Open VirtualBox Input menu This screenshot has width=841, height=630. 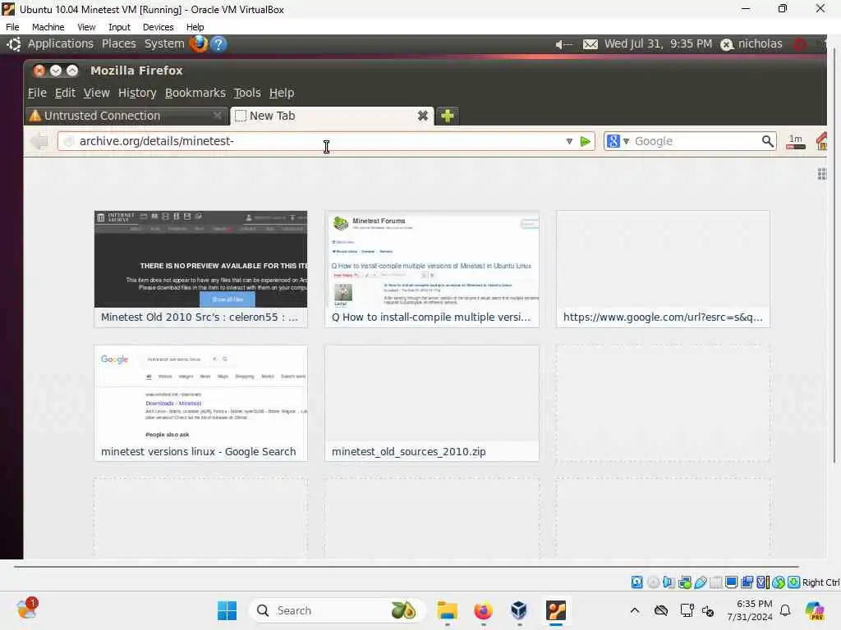tap(119, 27)
